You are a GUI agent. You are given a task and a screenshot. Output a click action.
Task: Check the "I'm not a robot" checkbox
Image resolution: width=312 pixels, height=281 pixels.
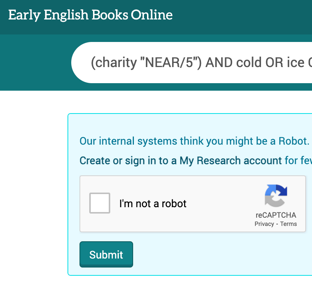(x=100, y=203)
